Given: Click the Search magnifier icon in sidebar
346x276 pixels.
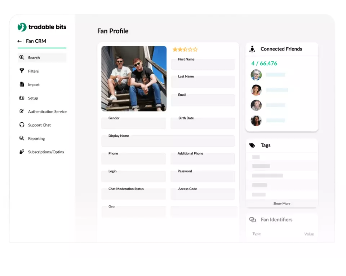Looking at the screenshot, I should (22, 57).
